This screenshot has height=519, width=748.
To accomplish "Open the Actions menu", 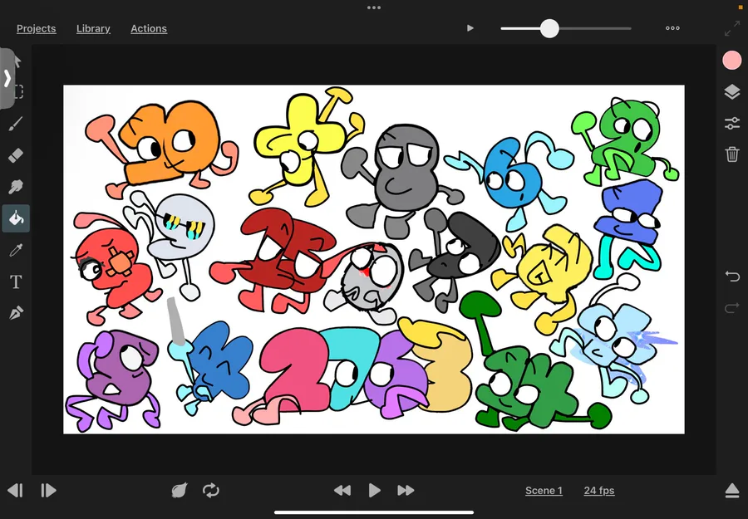I will pyautogui.click(x=149, y=28).
